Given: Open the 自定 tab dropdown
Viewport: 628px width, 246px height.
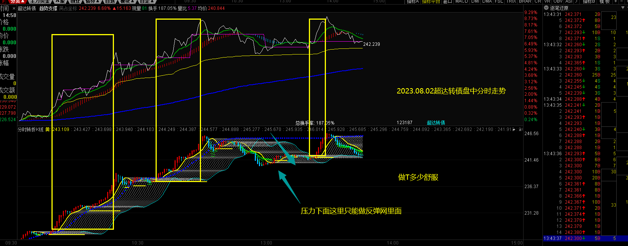Looking at the screenshot, I should pos(147,2).
